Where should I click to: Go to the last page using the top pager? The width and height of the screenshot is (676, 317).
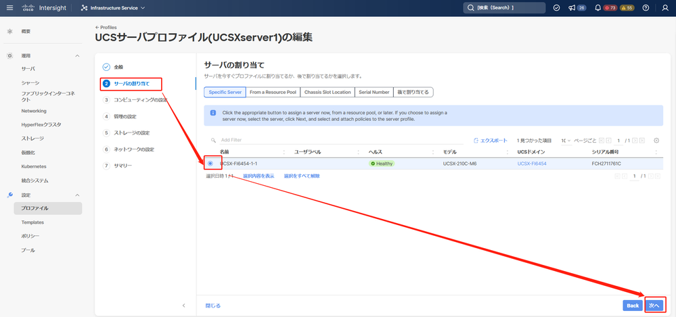[642, 141]
